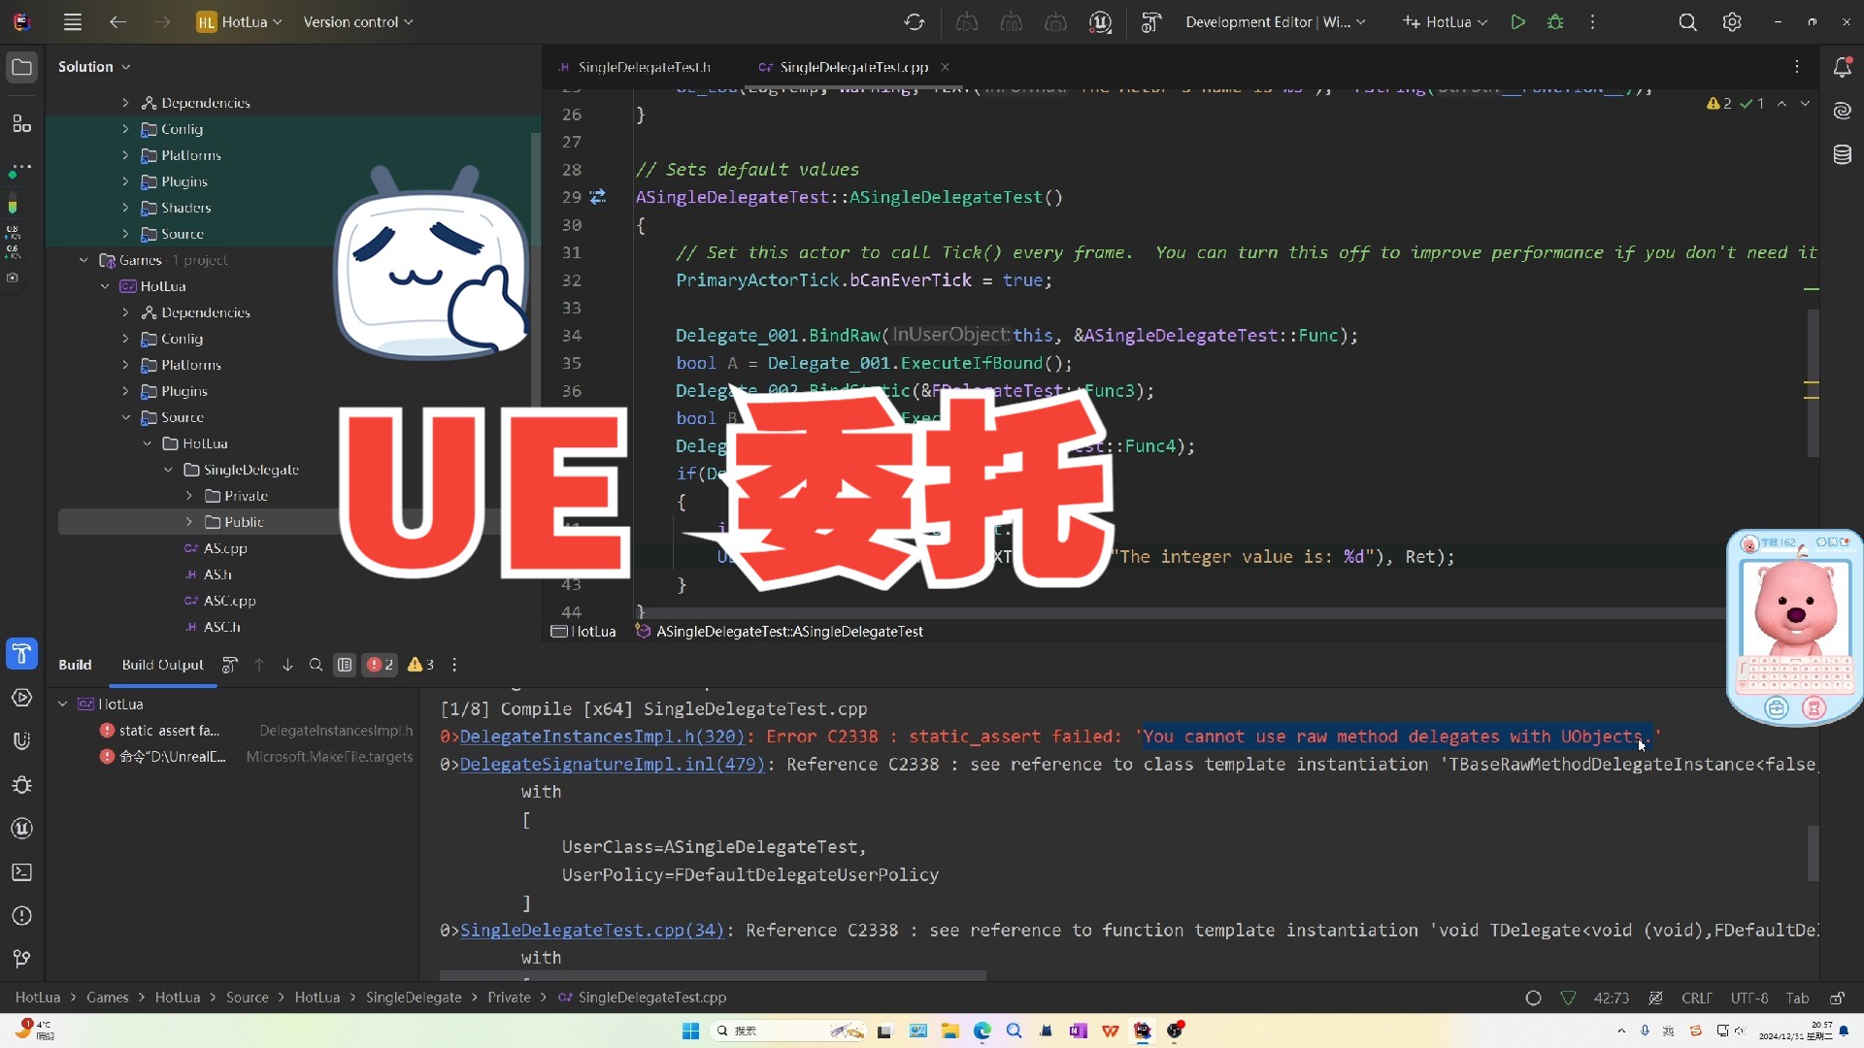This screenshot has height=1048, width=1864.
Task: Click the build output horizontal scrollbar
Action: click(713, 975)
